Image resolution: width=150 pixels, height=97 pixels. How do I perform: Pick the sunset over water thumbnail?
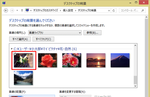coord(96,60)
